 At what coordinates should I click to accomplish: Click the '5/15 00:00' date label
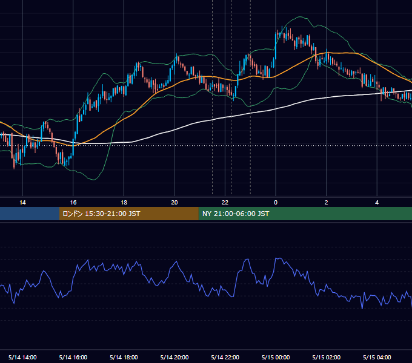coord(276,357)
